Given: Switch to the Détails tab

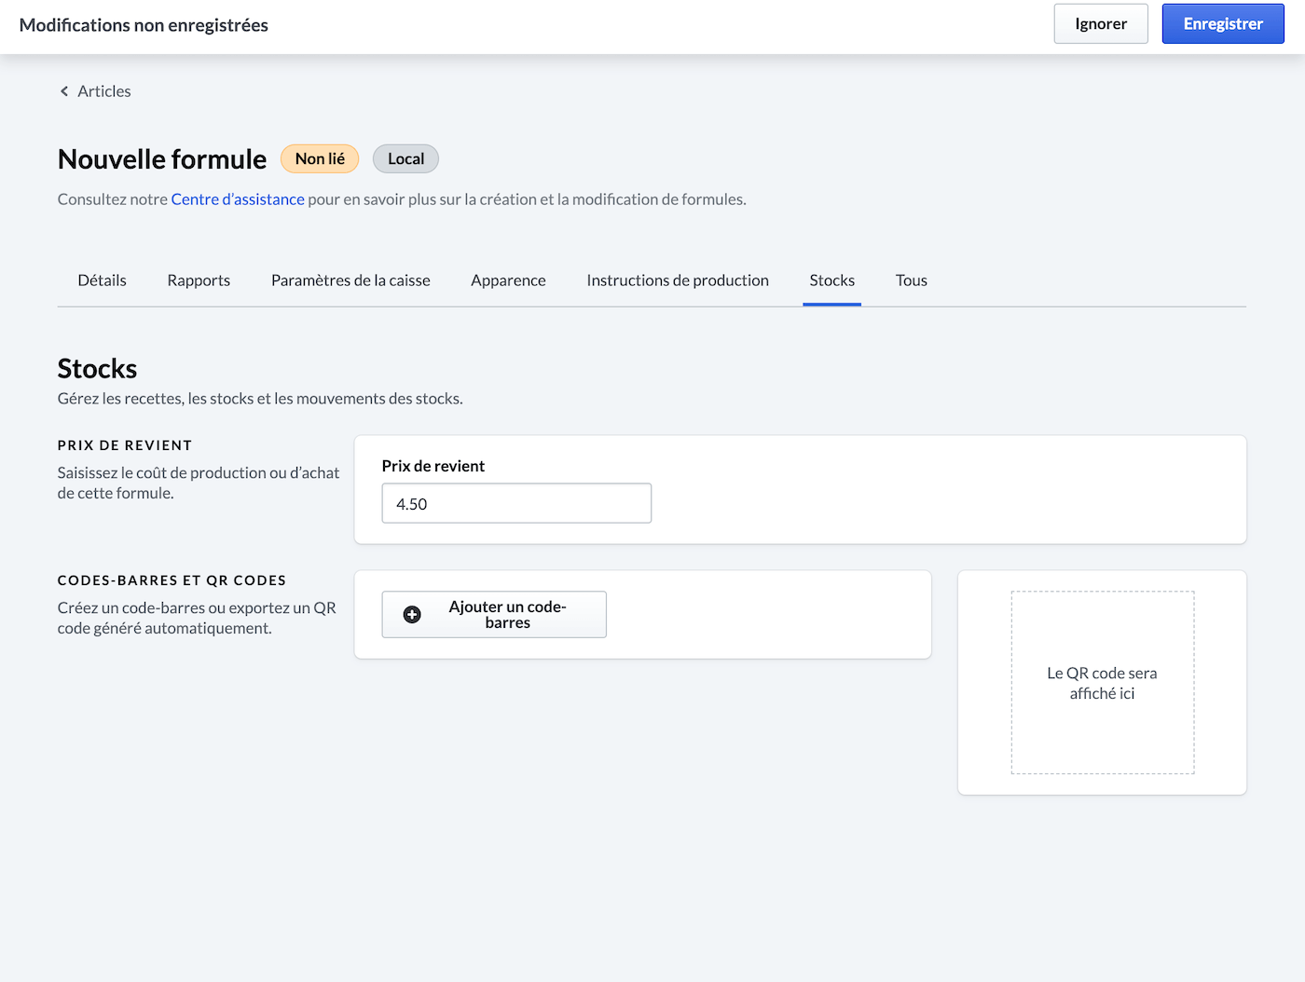Looking at the screenshot, I should click(102, 280).
